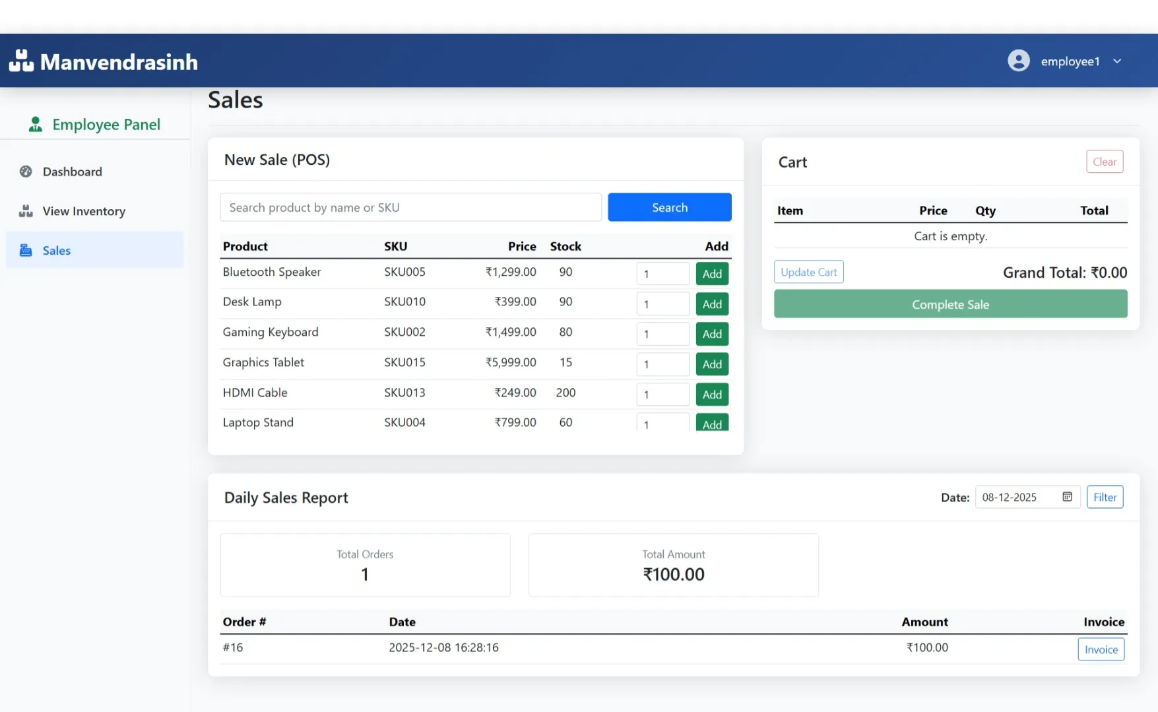Click the quantity field for Gaming Keyboard
Viewport: 1158px width, 712px height.
coord(662,334)
